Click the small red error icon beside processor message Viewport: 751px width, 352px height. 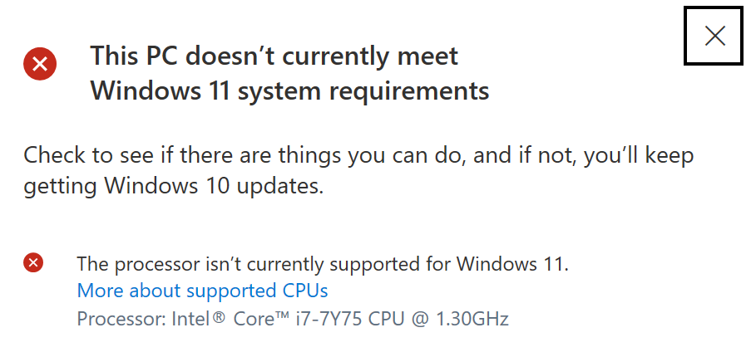[x=33, y=262]
